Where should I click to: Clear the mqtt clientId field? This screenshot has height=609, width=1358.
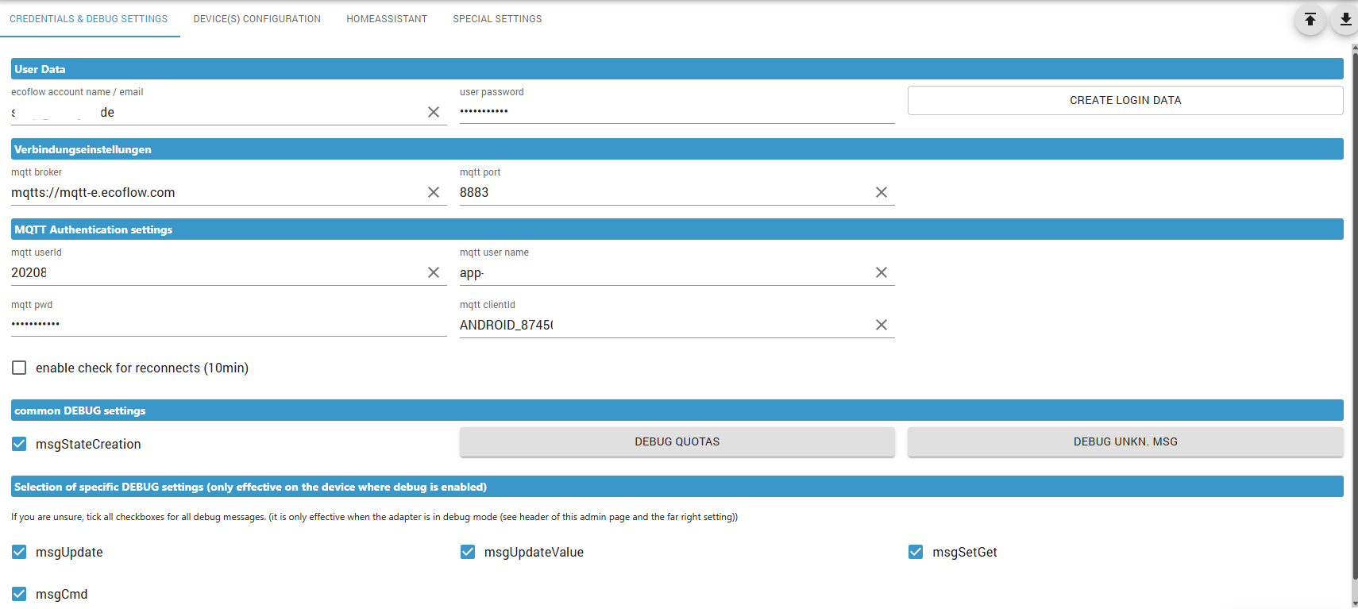[x=882, y=325]
